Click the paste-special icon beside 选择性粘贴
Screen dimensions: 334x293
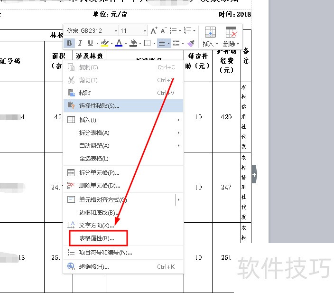click(x=71, y=105)
